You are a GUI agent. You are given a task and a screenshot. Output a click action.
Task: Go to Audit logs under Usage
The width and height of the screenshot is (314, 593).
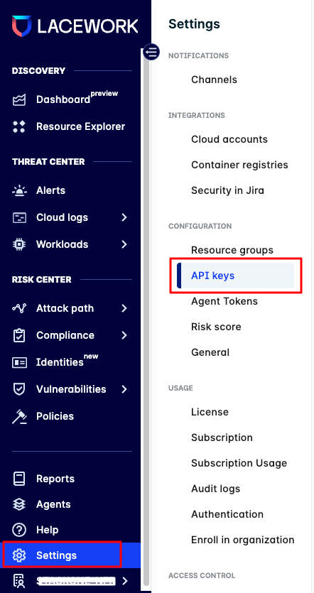[x=216, y=489]
